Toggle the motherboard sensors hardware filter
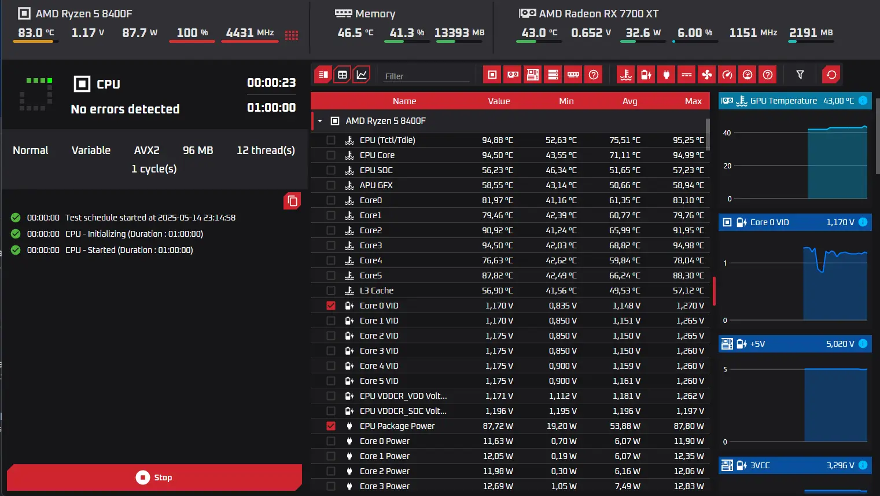This screenshot has height=496, width=880. 533,75
